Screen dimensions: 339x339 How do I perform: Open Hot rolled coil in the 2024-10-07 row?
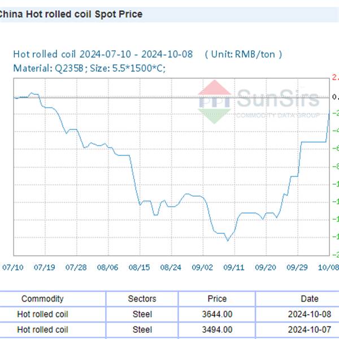pyautogui.click(x=42, y=329)
